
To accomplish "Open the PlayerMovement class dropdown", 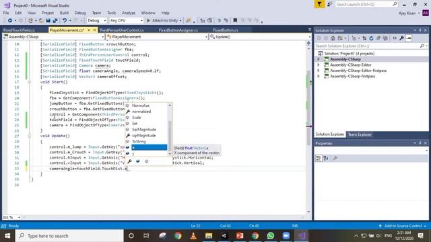I will coord(157,37).
